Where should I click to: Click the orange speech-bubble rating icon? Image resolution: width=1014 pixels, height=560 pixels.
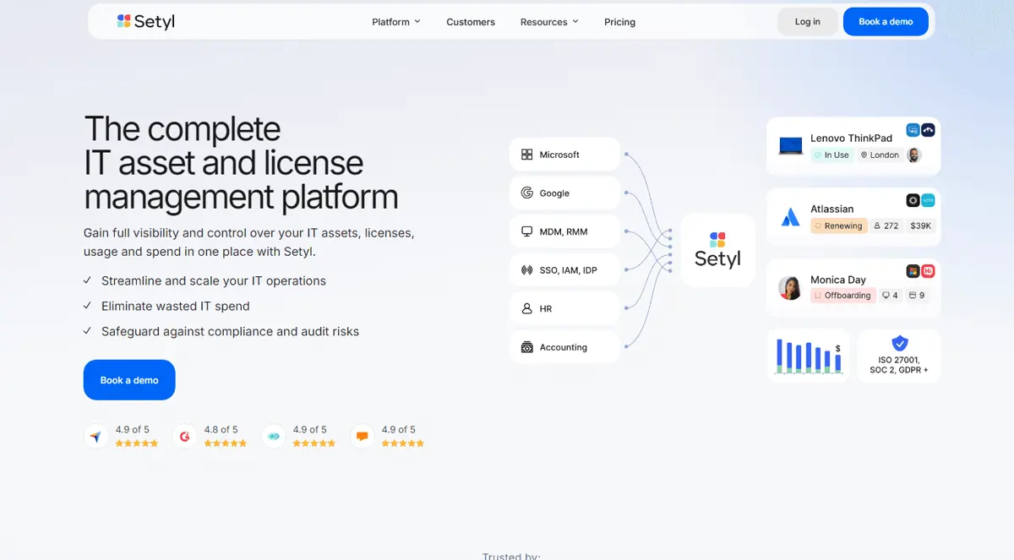click(362, 437)
